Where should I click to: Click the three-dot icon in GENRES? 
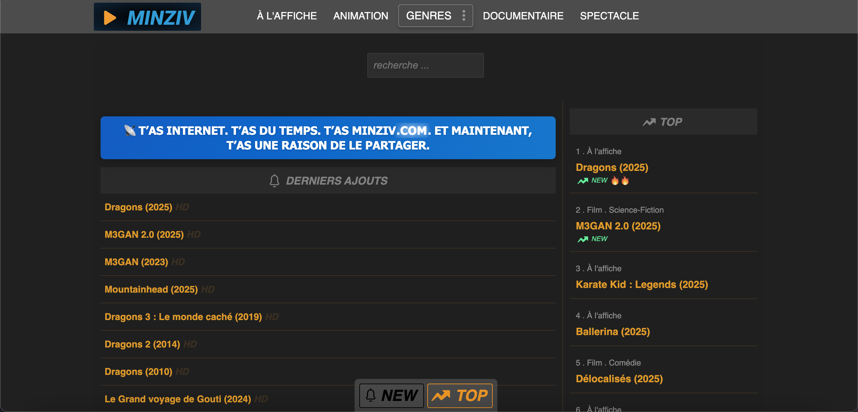coord(464,16)
